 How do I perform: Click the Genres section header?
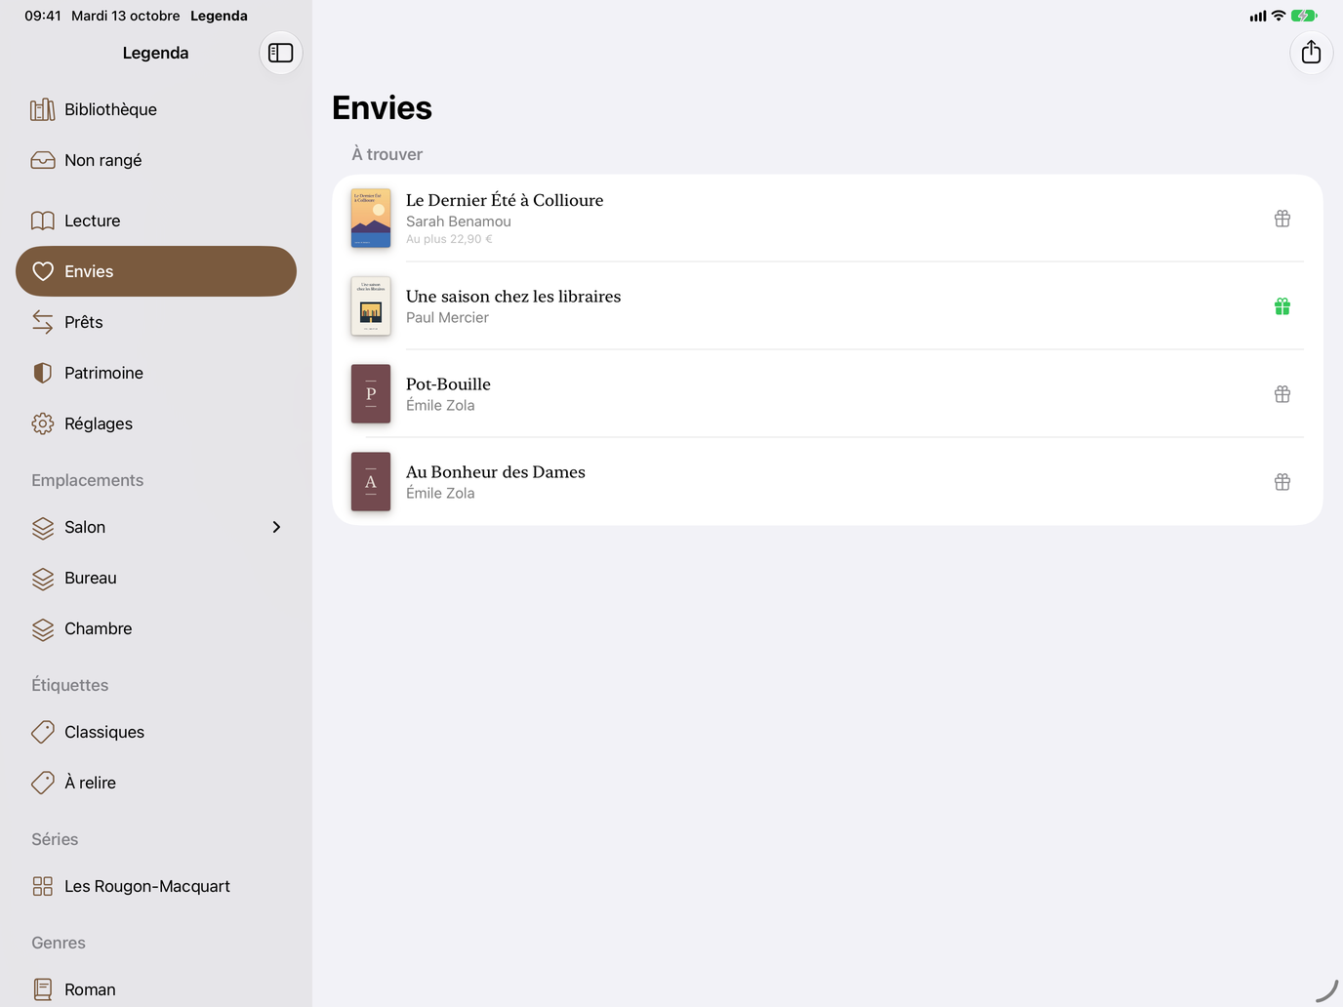pyautogui.click(x=59, y=943)
